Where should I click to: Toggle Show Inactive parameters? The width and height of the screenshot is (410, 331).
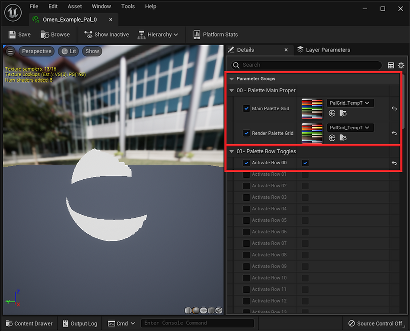pyautogui.click(x=106, y=35)
